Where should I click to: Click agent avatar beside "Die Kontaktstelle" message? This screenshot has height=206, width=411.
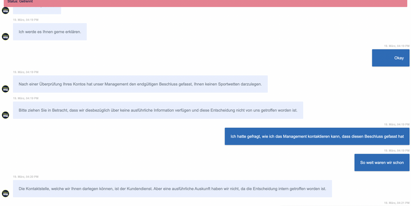[5, 194]
